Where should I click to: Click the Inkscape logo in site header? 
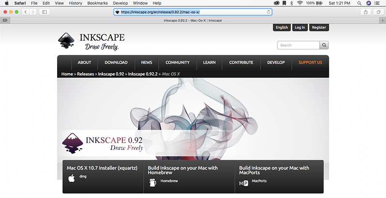[x=91, y=41]
